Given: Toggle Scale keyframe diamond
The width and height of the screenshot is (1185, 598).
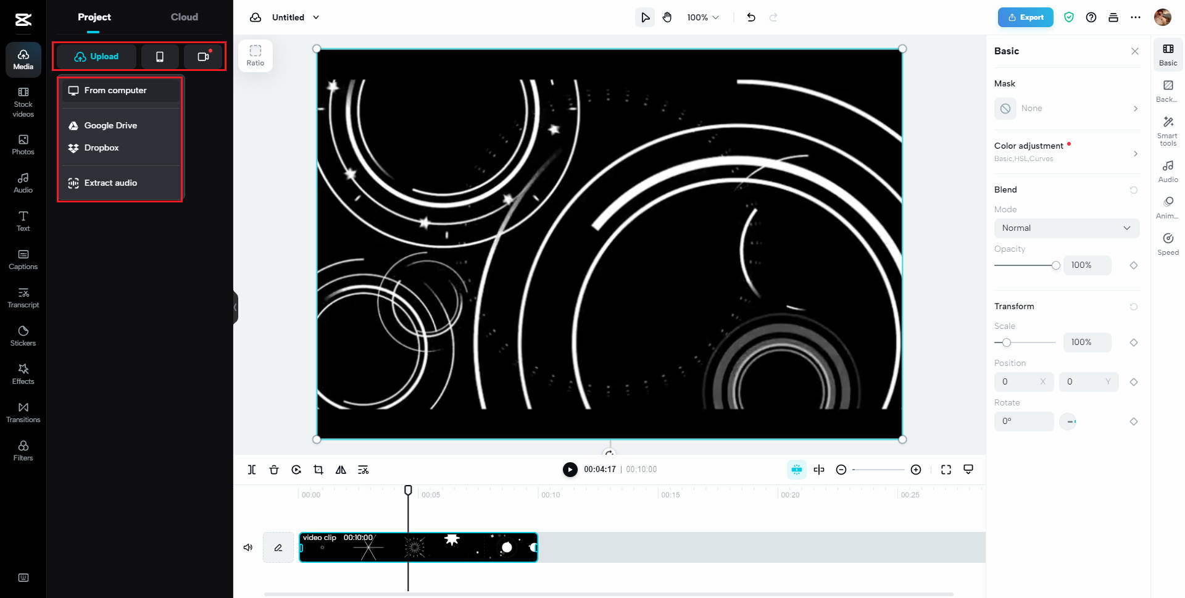Looking at the screenshot, I should [x=1134, y=343].
